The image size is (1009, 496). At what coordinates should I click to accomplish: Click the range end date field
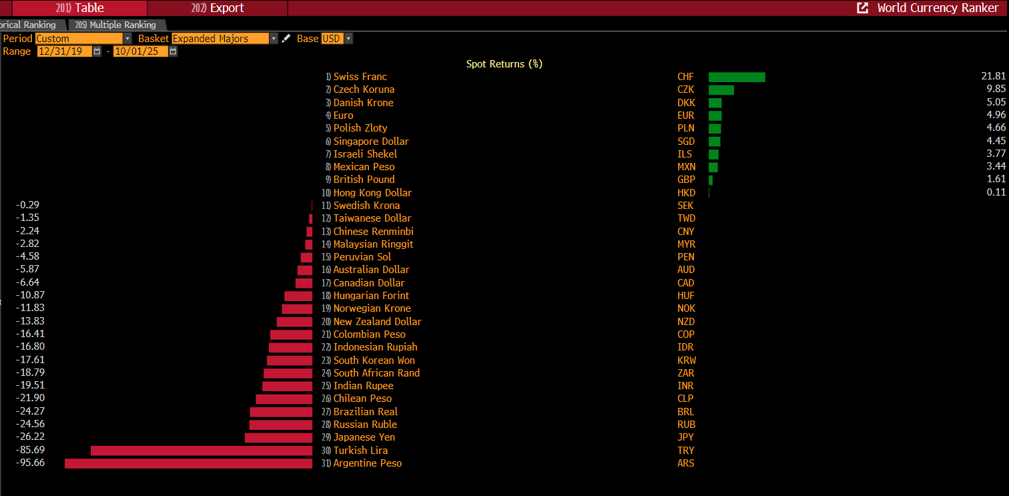(x=140, y=51)
